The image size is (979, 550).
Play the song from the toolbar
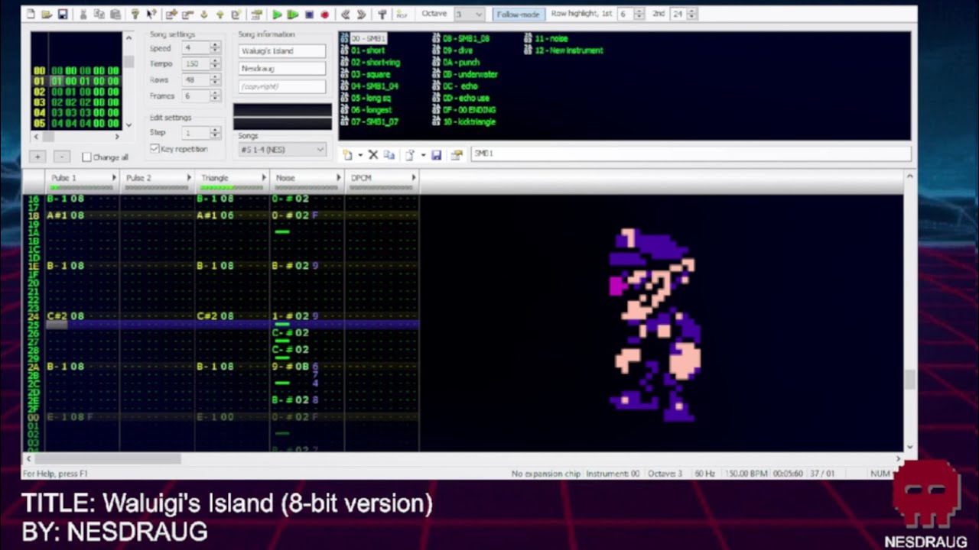pyautogui.click(x=277, y=15)
